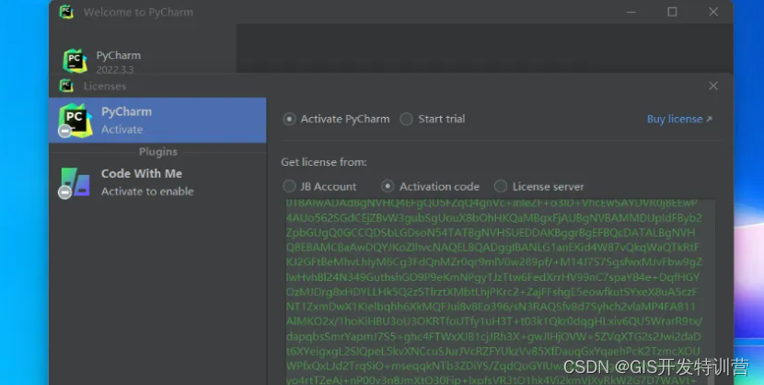Maximize the Welcome to PyCharm window
This screenshot has height=385, width=764.
click(x=672, y=12)
